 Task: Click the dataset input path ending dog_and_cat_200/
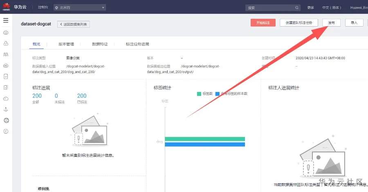tap(69, 69)
